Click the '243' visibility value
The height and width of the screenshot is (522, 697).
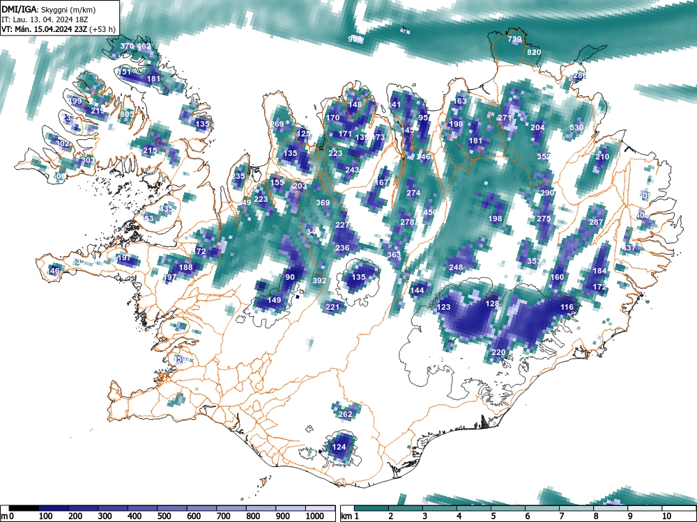(351, 170)
